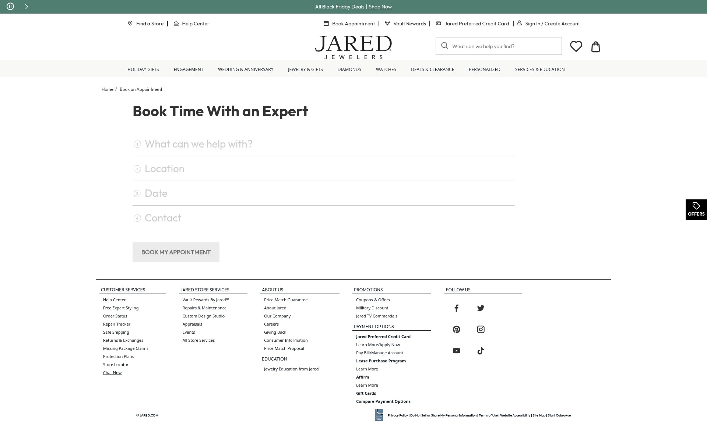Open the Wedding & Anniversary menu

[x=245, y=69]
